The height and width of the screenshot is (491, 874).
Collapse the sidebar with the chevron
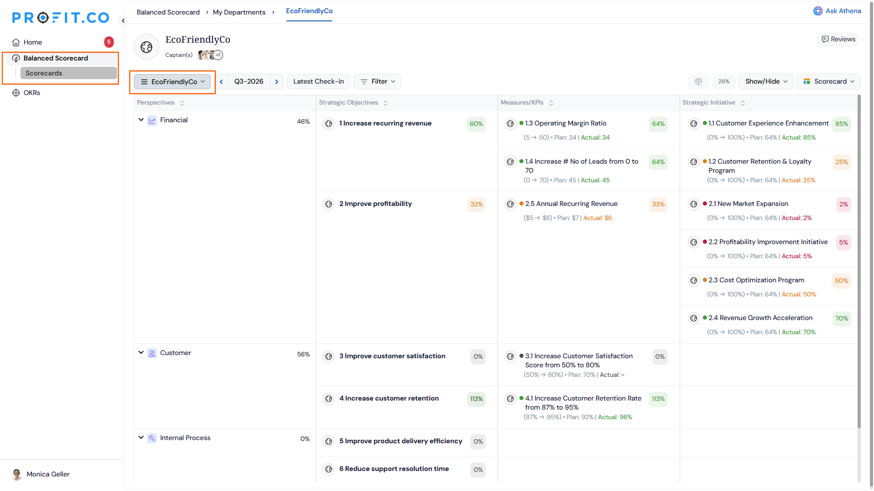123,20
